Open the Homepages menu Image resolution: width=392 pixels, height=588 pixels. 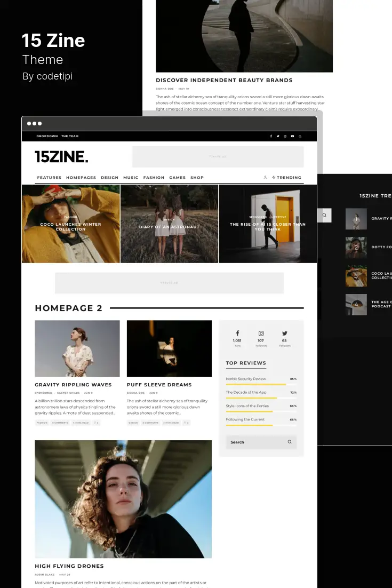pos(81,177)
